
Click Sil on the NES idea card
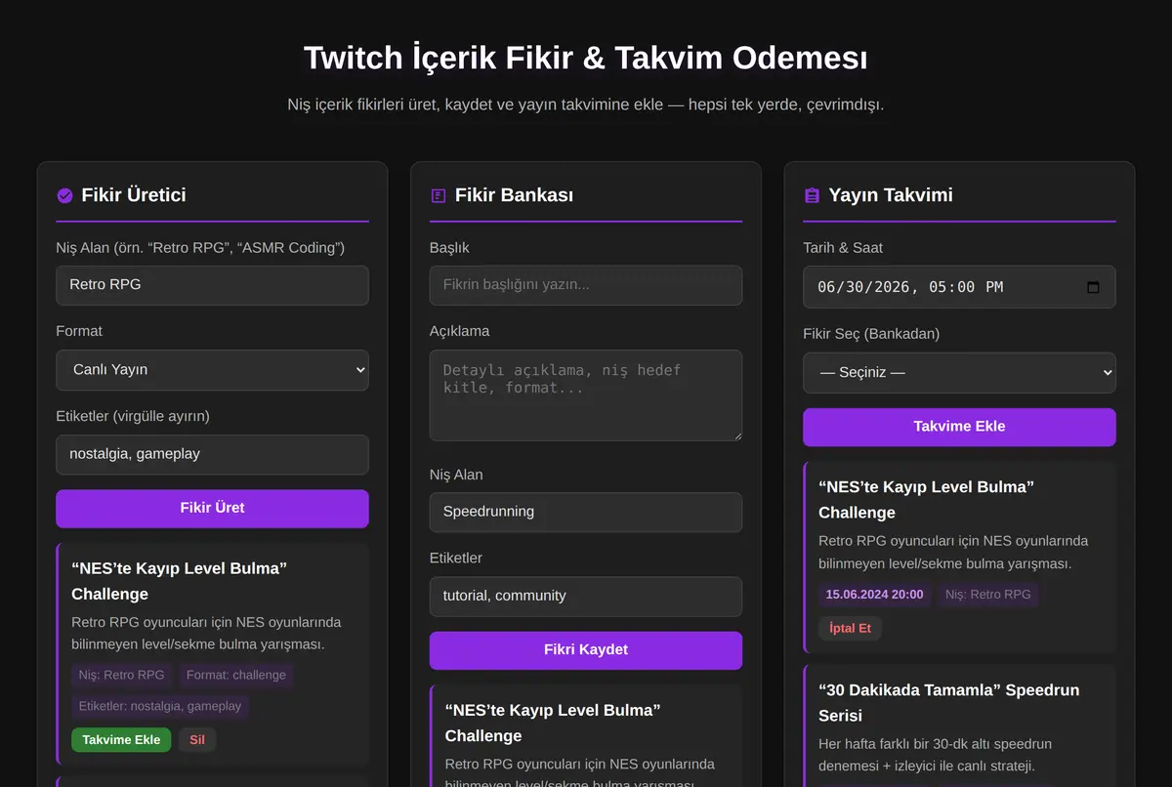point(197,739)
